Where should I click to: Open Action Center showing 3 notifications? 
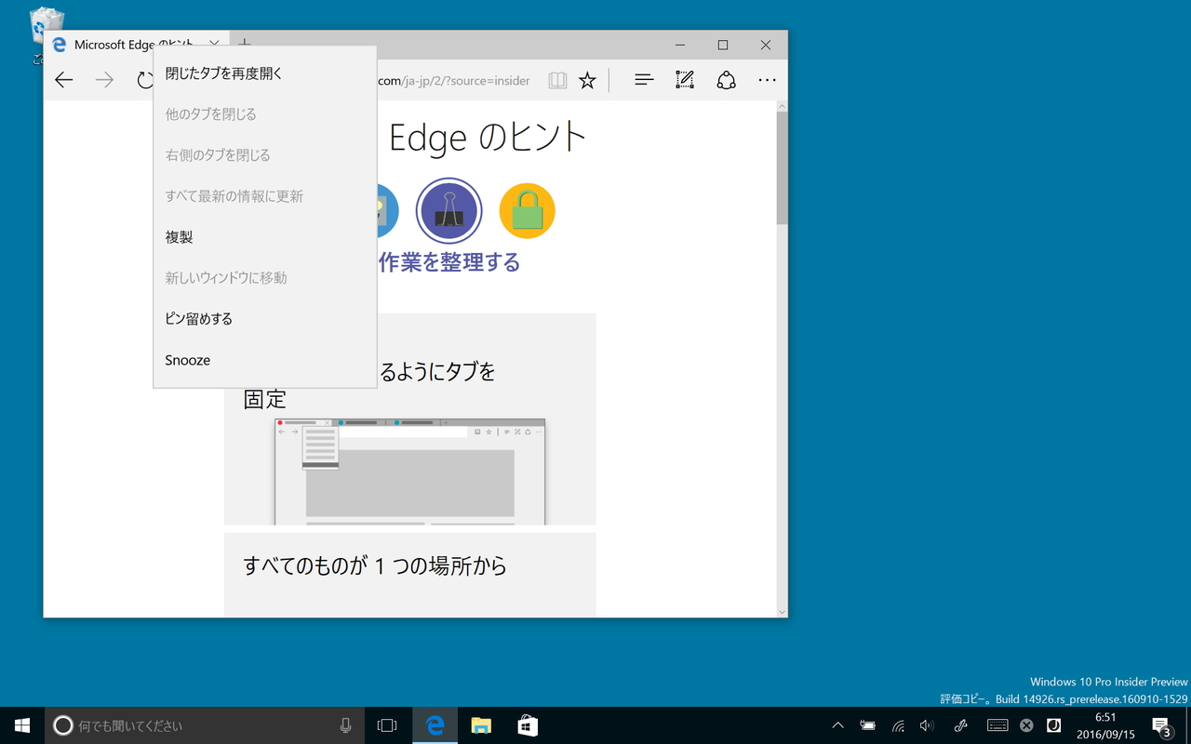click(x=1161, y=725)
